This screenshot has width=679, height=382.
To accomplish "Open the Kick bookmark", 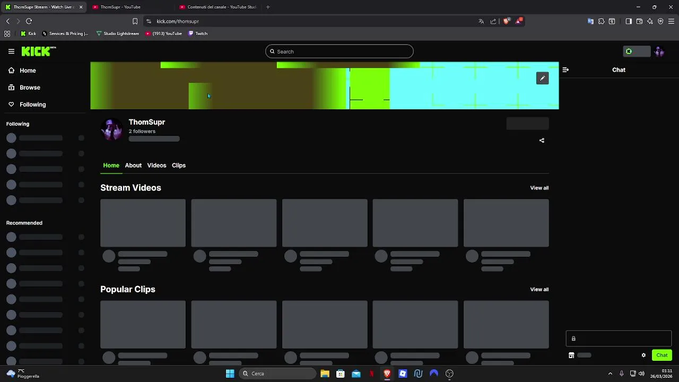I will tap(28, 33).
